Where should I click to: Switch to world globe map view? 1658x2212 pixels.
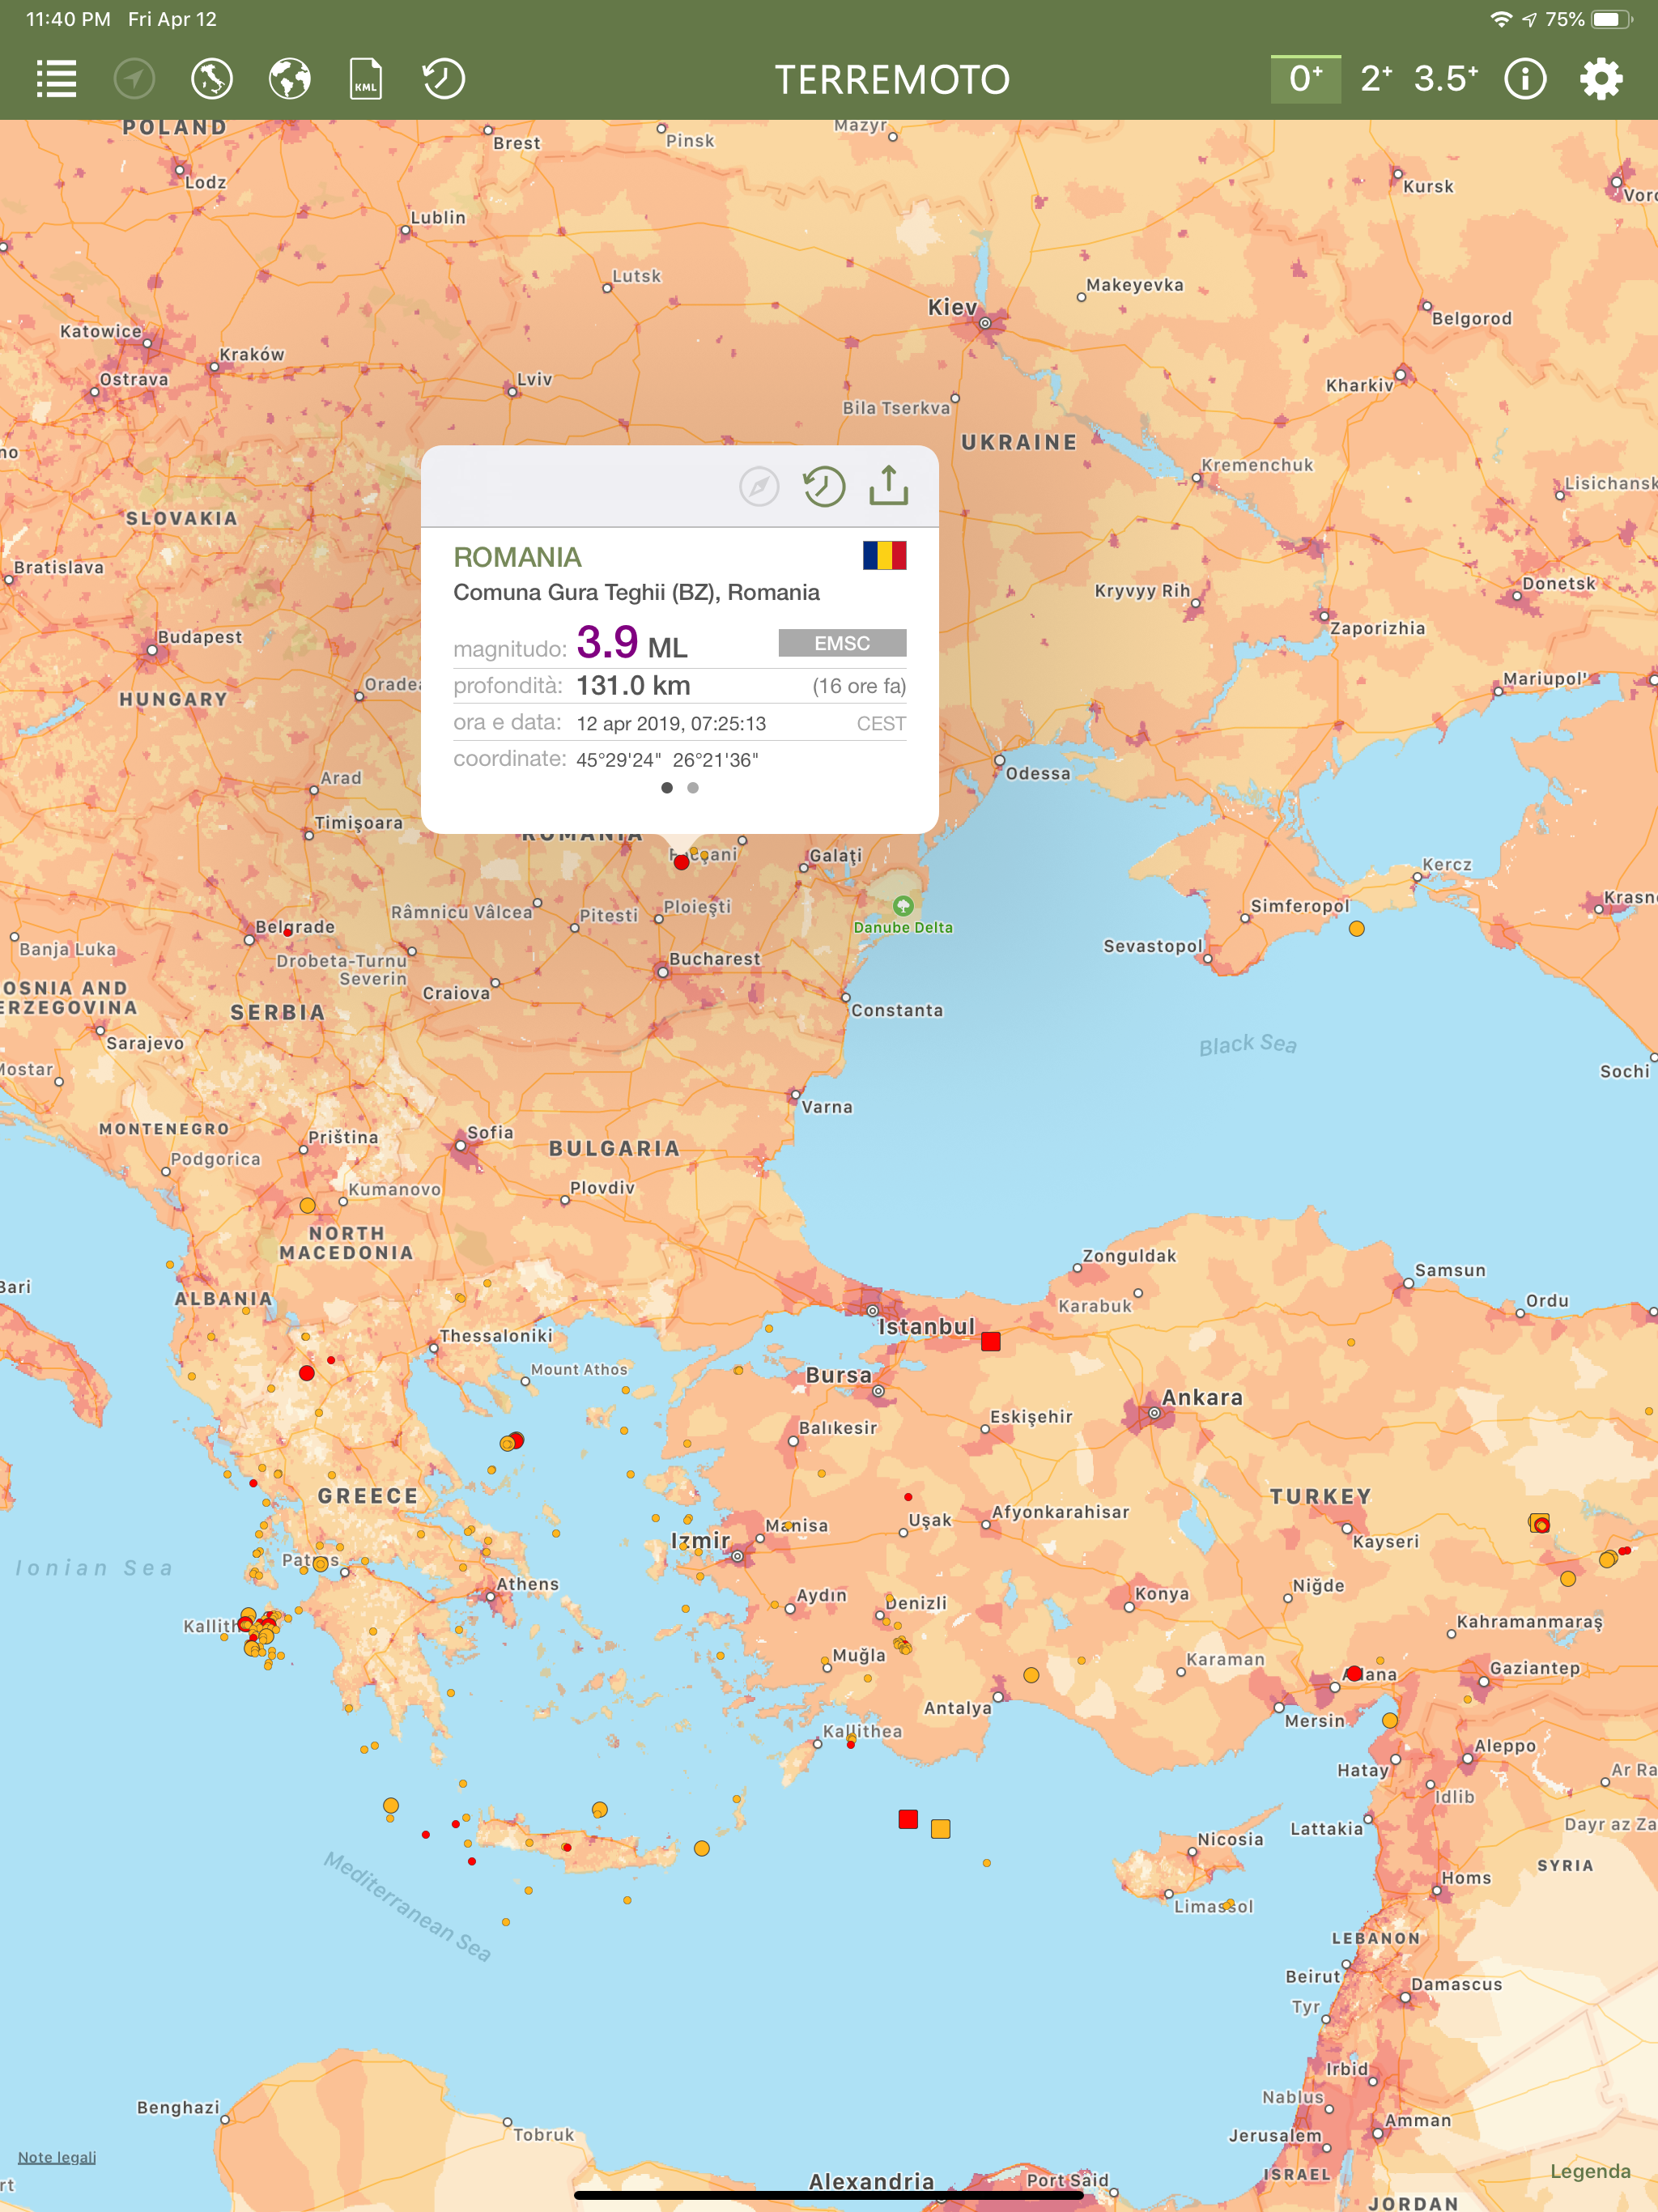(x=290, y=79)
